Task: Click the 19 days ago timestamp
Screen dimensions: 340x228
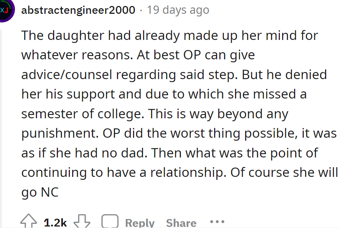Action: tap(178, 10)
